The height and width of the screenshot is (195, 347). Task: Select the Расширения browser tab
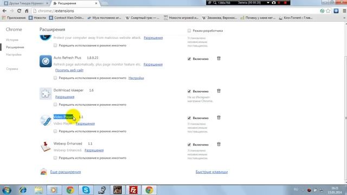point(75,3)
